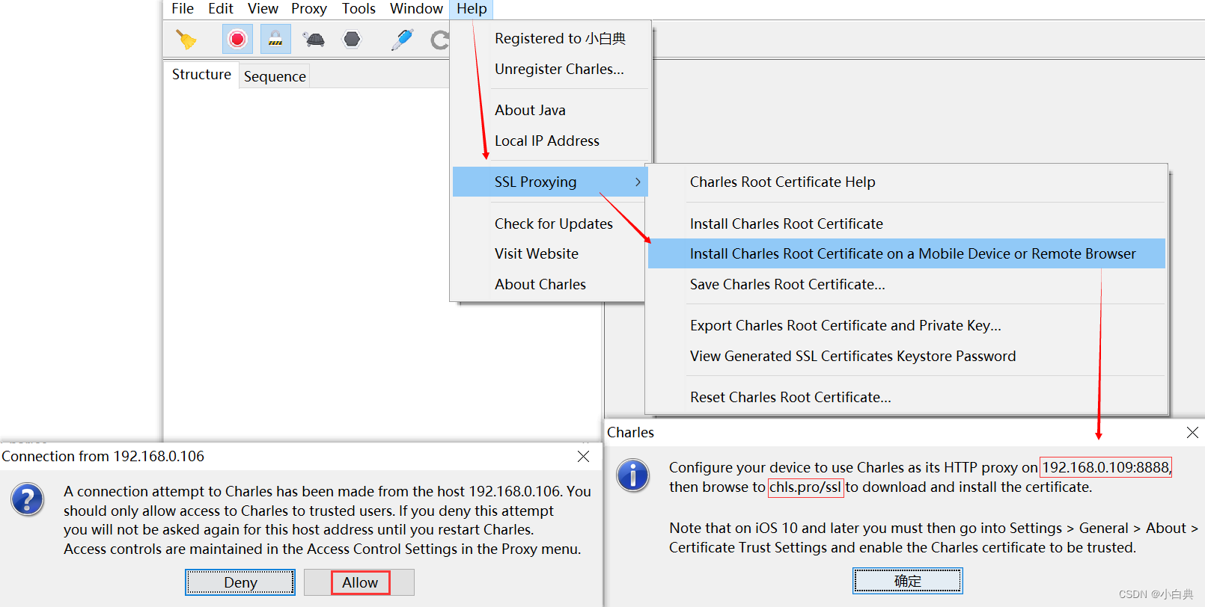Image resolution: width=1205 pixels, height=607 pixels.
Task: Click the Repeat refresh icon
Action: pos(440,39)
